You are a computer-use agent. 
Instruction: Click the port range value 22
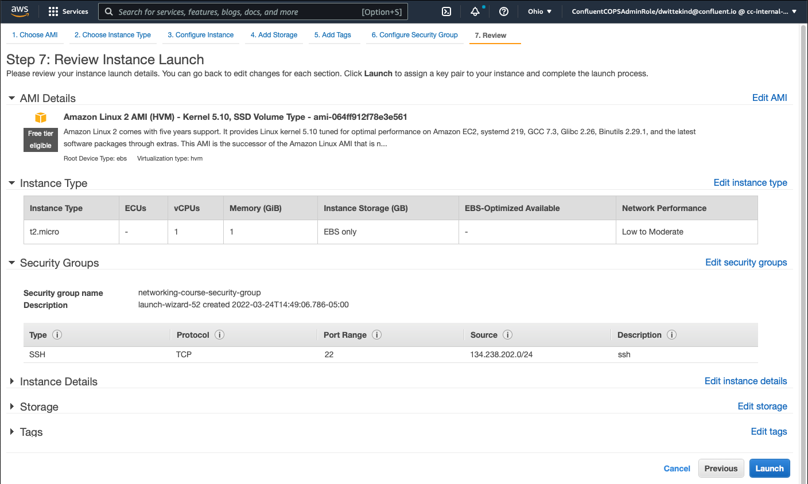[329, 354]
